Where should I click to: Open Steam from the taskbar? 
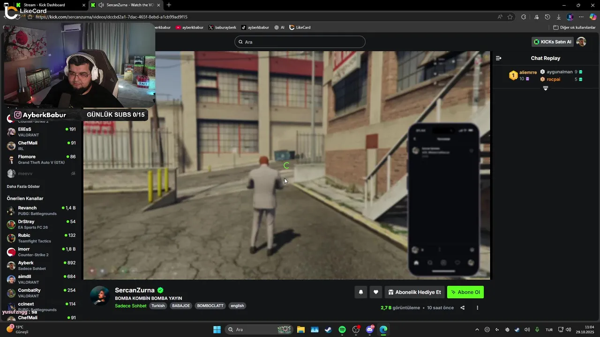pos(328,330)
